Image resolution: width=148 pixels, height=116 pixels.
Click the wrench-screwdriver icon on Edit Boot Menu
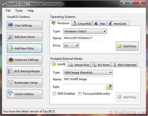[10, 37]
